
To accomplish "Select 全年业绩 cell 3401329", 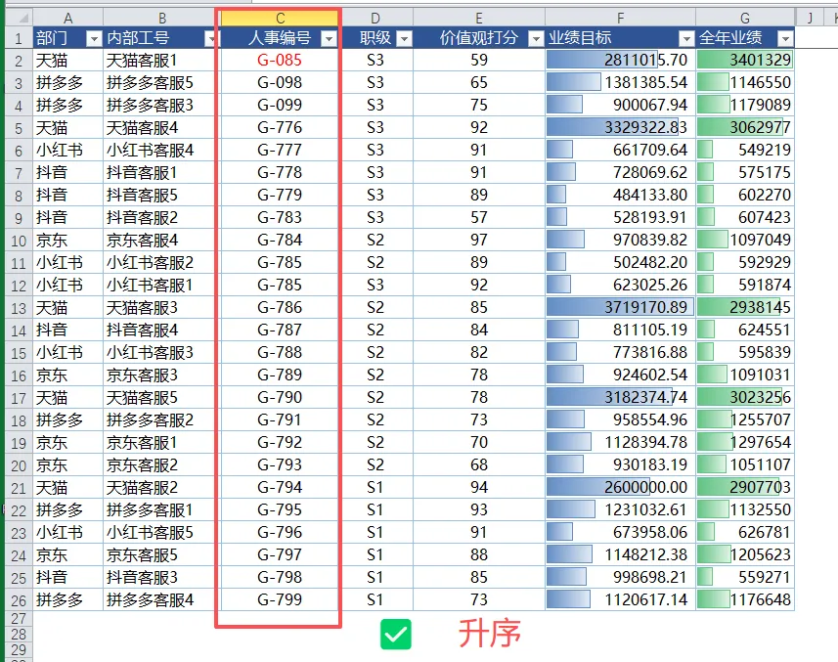I will pyautogui.click(x=745, y=60).
